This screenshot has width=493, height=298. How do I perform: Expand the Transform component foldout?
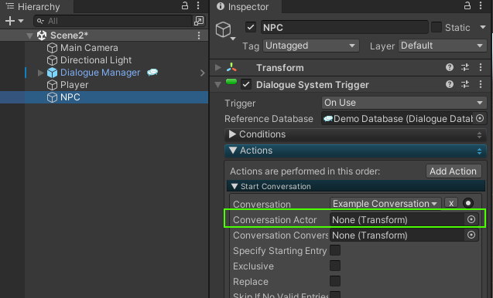(217, 67)
